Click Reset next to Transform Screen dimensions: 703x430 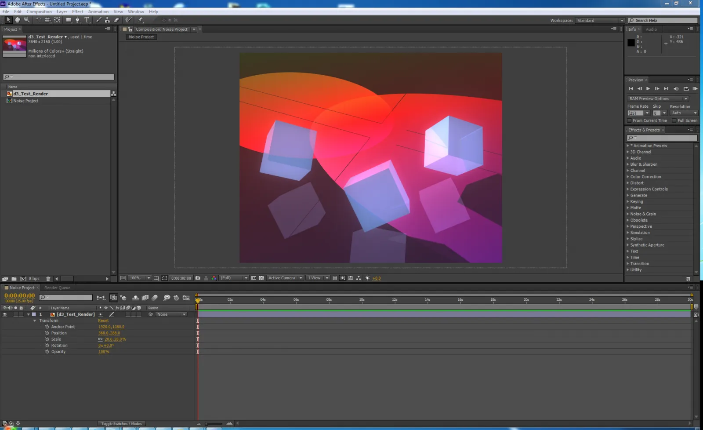[x=103, y=321]
